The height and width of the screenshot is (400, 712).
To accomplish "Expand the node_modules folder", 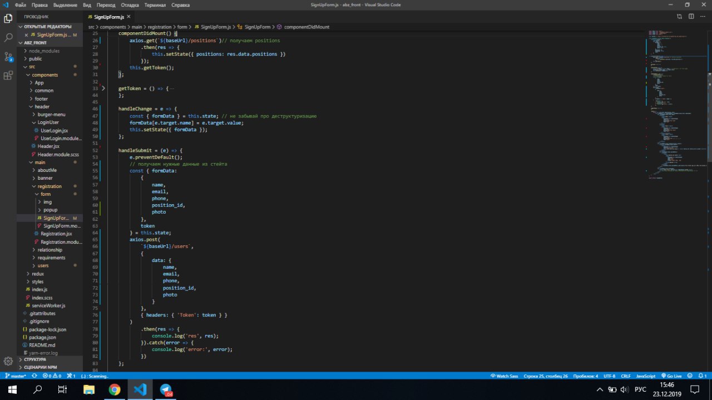I will 43,51.
